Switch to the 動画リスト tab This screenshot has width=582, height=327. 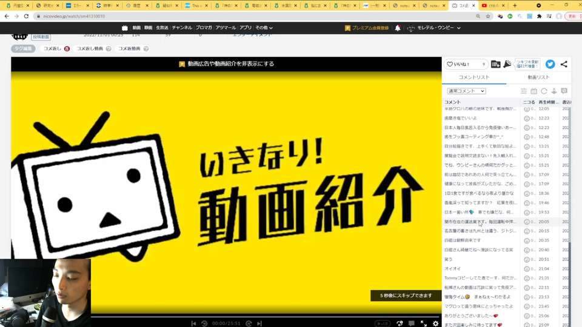pyautogui.click(x=538, y=77)
